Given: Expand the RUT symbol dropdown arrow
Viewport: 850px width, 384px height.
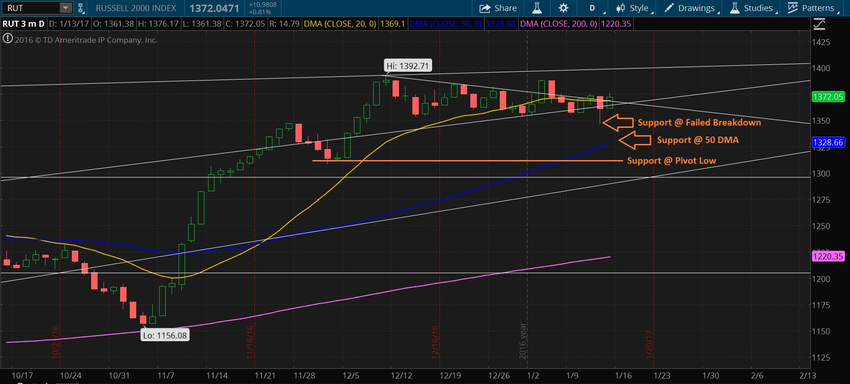Looking at the screenshot, I should [66, 8].
